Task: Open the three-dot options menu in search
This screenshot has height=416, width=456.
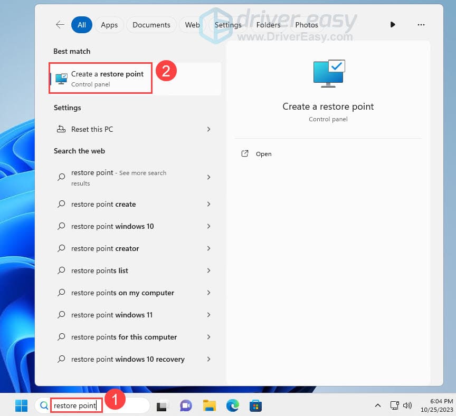Action: [421, 24]
